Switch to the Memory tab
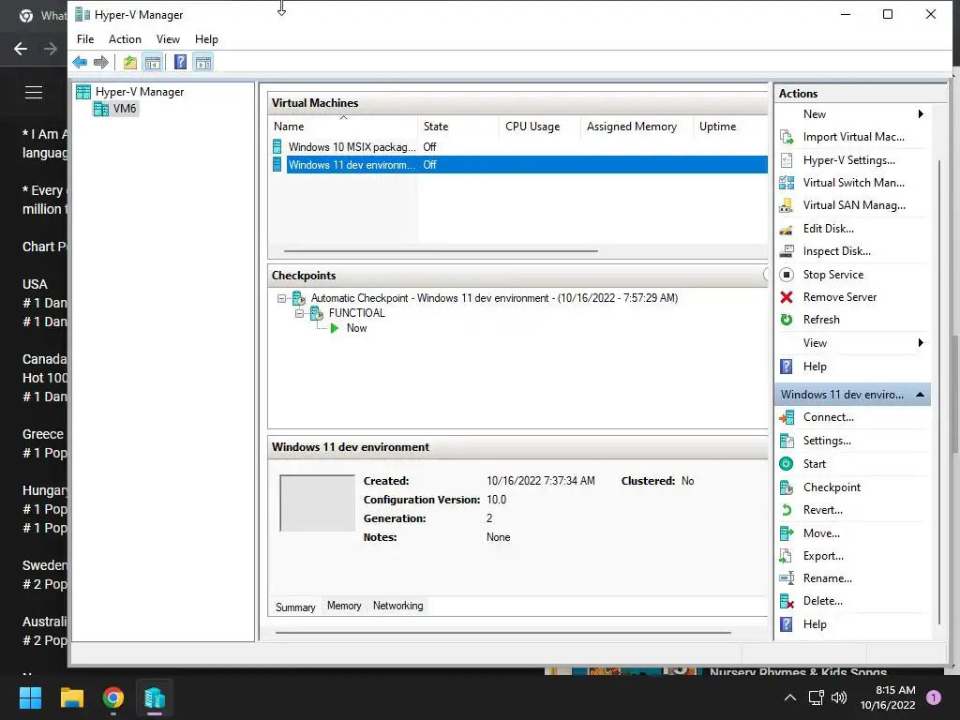This screenshot has width=960, height=720. point(344,606)
